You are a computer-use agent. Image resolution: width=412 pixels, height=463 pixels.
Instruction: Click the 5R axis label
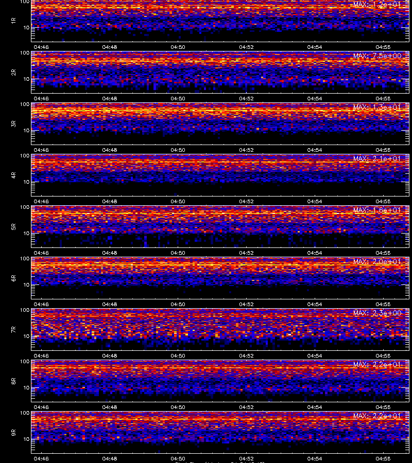[13, 226]
